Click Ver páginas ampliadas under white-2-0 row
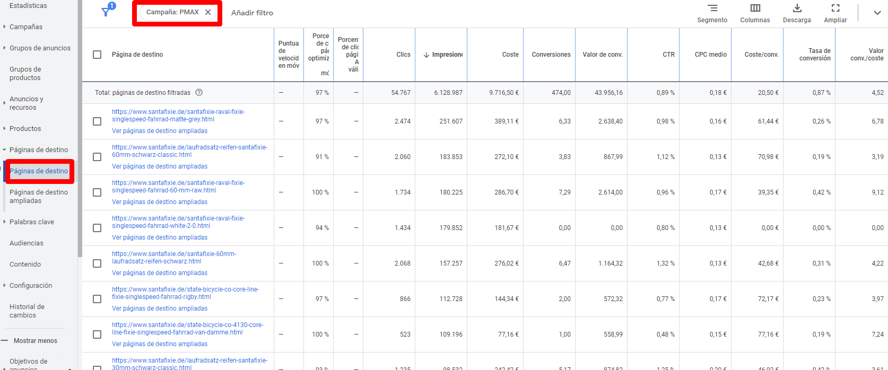The height and width of the screenshot is (370, 888). point(160,237)
